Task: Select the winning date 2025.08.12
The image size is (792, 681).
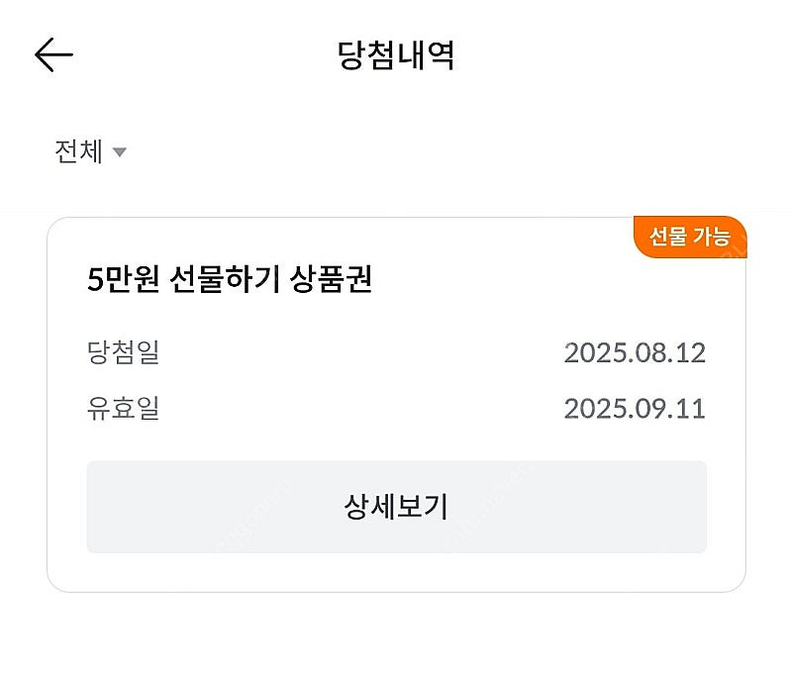Action: (x=635, y=353)
